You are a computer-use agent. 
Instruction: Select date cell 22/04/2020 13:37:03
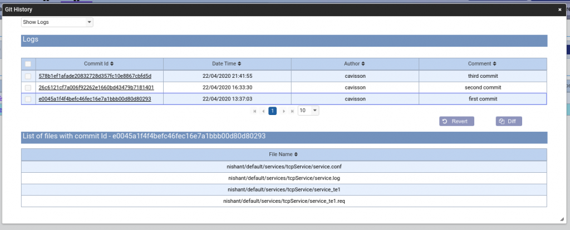[x=227, y=99]
